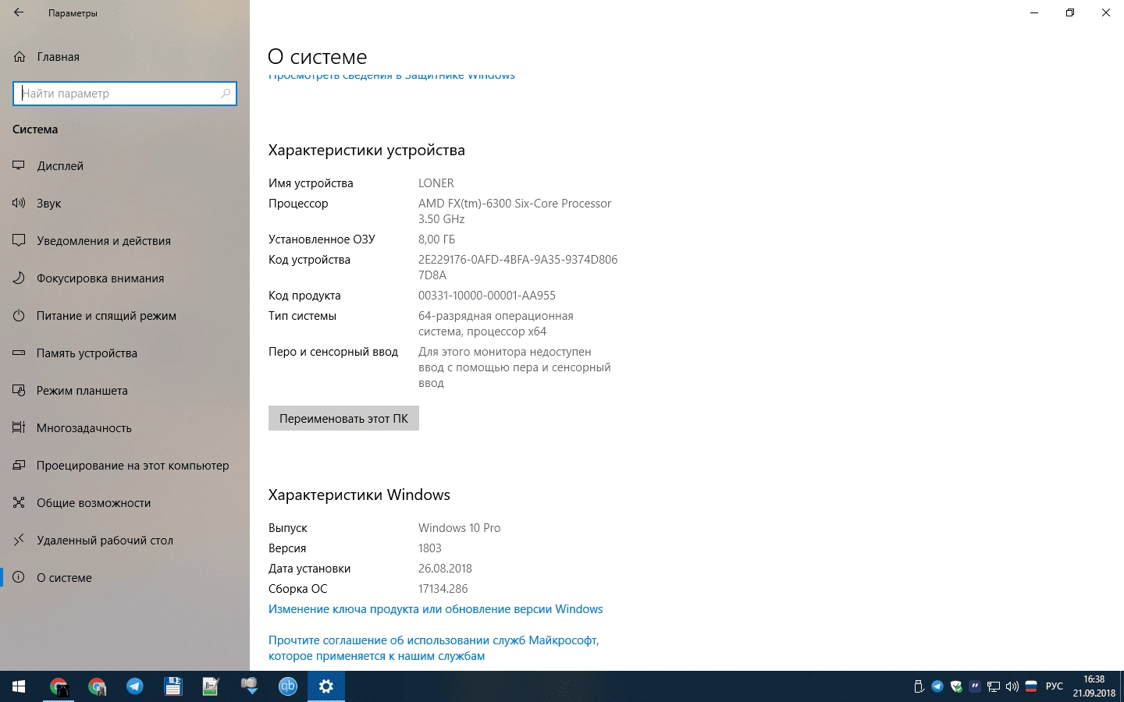This screenshot has width=1124, height=702.
Task: Select Многозадачность multitasking icon
Action: pos(20,427)
